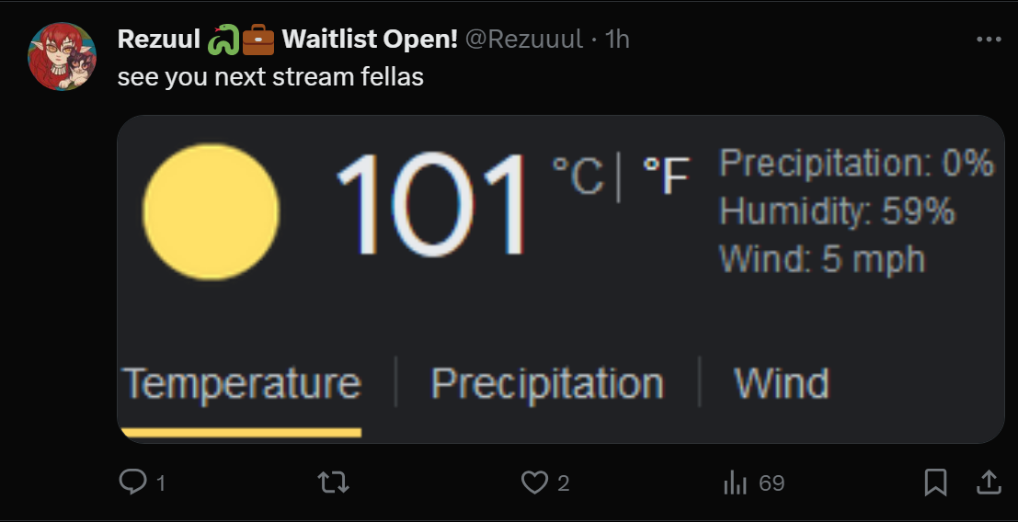Screen dimensions: 1018x522
Task: Open the three-dot more options menu
Action: (989, 40)
